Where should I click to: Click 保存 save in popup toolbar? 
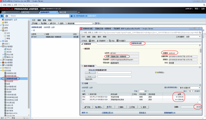pos(92,41)
